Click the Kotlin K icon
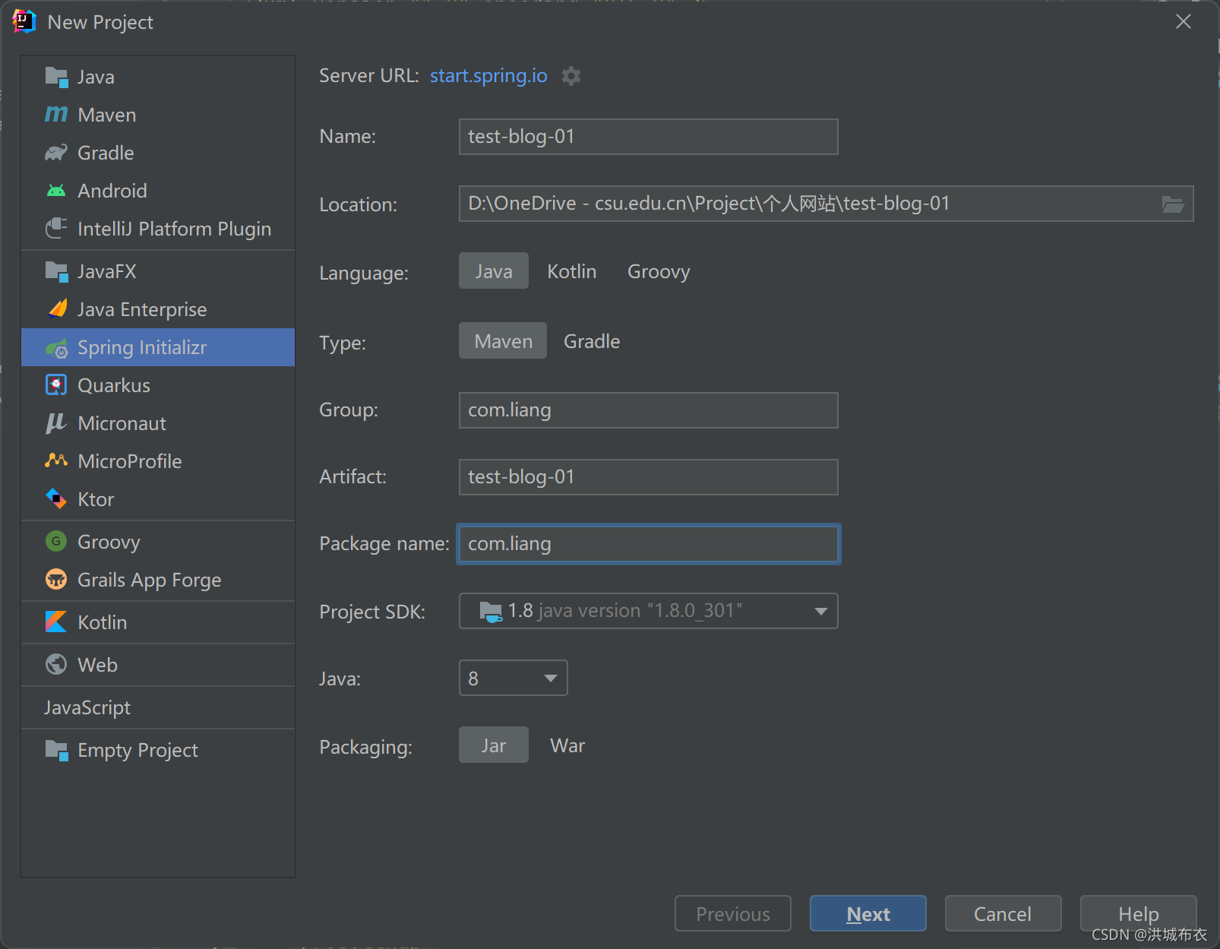This screenshot has height=949, width=1220. pos(56,622)
